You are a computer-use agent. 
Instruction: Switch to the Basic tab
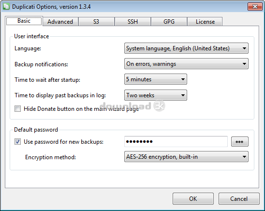point(24,21)
